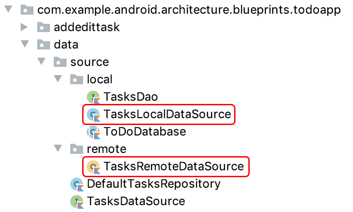Select the TasksDao file name
Image resolution: width=353 pixels, height=212 pixels.
[x=131, y=97]
